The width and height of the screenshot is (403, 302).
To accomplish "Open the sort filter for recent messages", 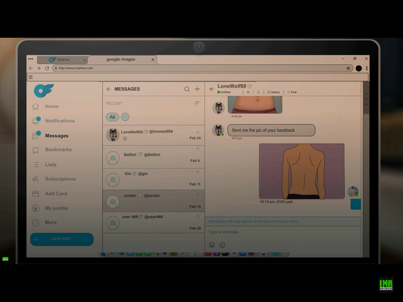I will 197,103.
